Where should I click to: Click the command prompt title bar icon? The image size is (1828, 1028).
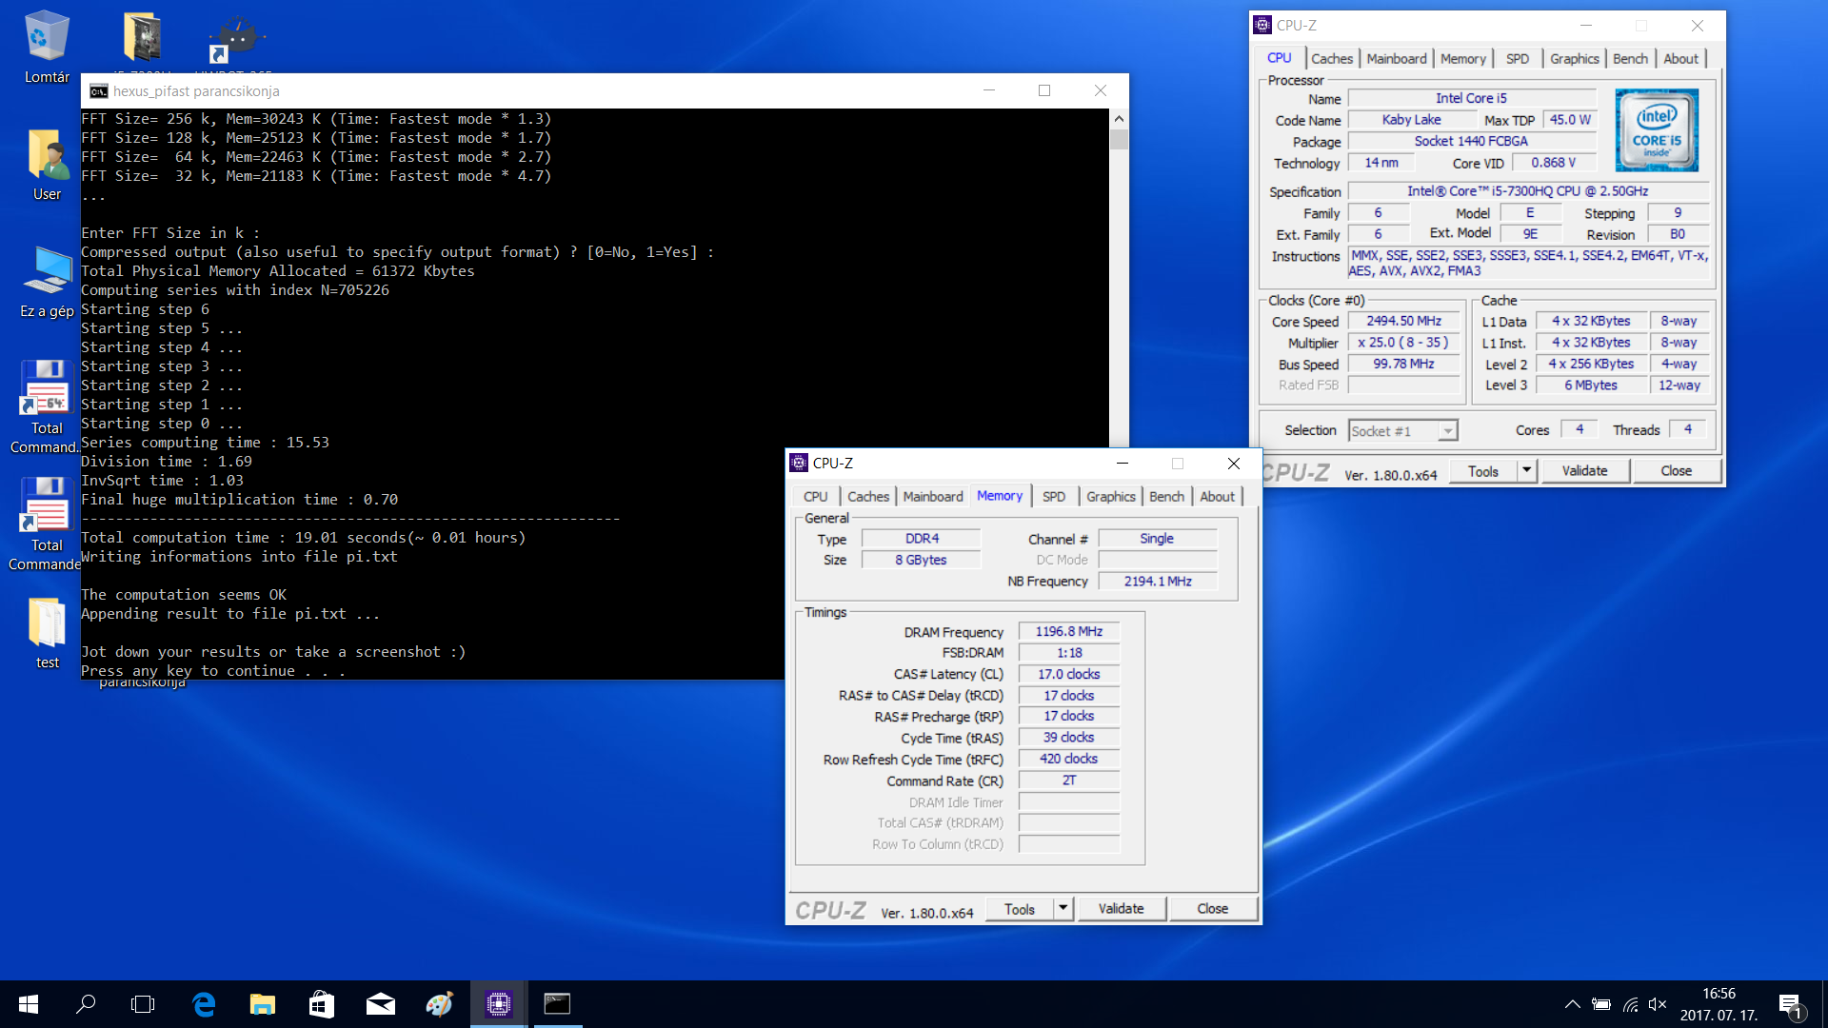98,91
